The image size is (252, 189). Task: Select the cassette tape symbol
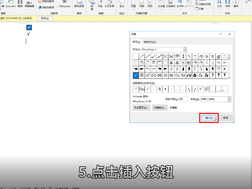tap(189, 63)
